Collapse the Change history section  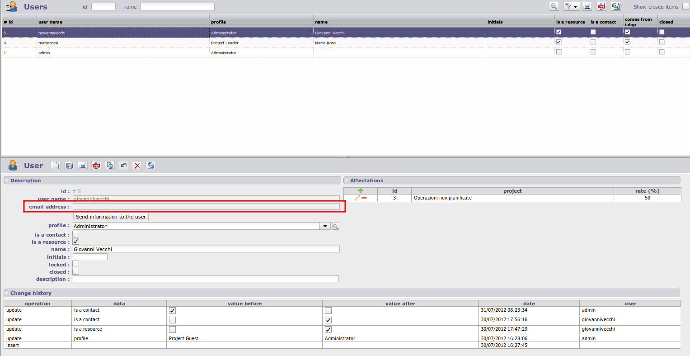[7, 293]
